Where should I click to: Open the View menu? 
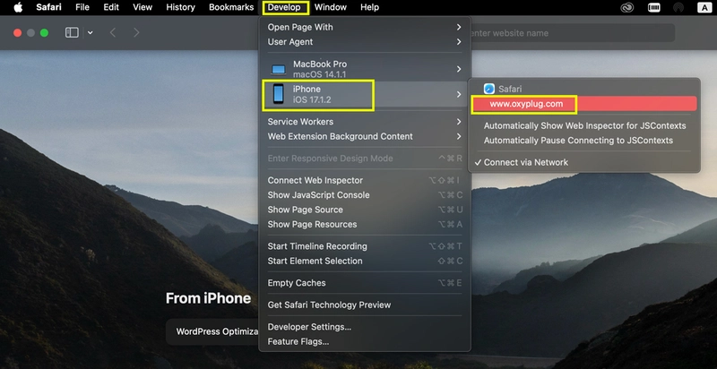(143, 7)
